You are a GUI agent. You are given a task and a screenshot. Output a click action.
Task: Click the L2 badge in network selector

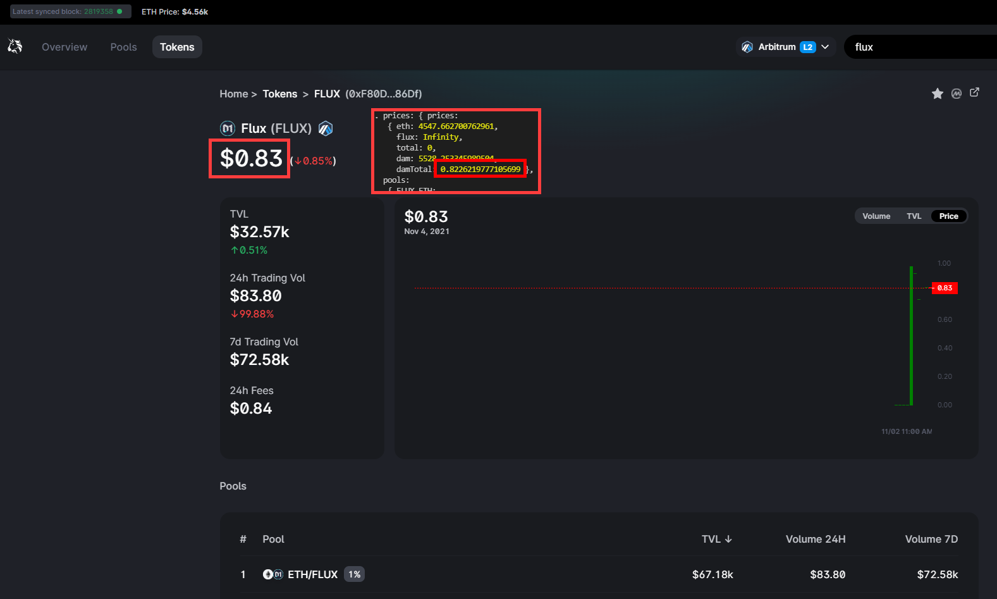pyautogui.click(x=808, y=47)
